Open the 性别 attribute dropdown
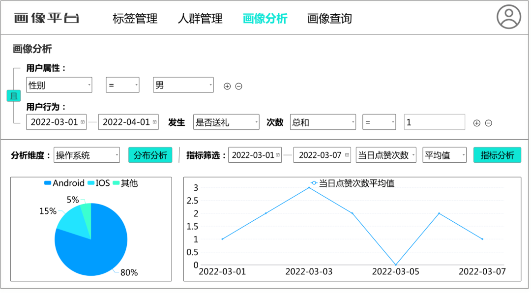Viewport: 531px width, 295px height. click(x=59, y=85)
